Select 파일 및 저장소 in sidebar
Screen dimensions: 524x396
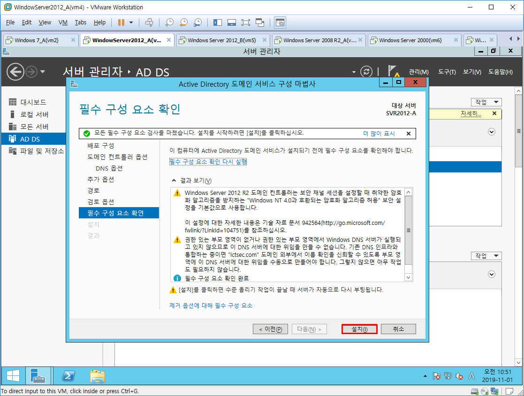click(33, 151)
